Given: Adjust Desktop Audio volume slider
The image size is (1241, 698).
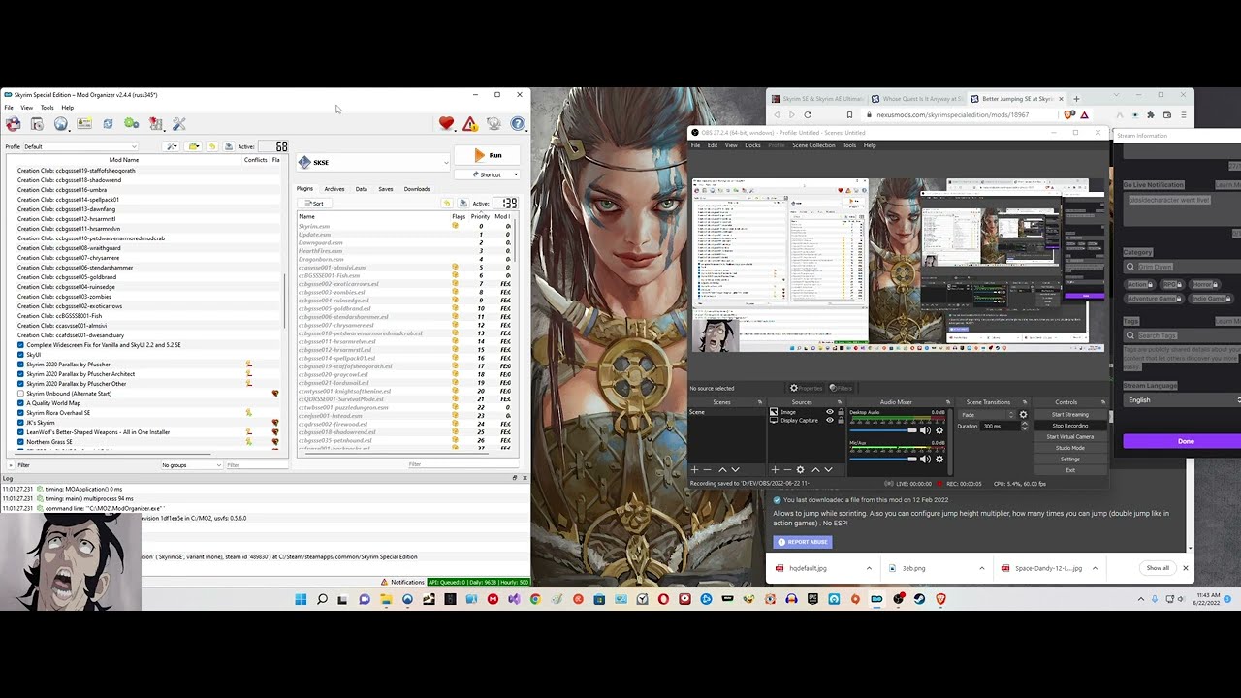Looking at the screenshot, I should (881, 431).
